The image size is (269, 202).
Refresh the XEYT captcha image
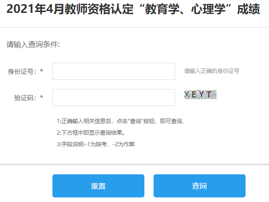tap(200, 95)
